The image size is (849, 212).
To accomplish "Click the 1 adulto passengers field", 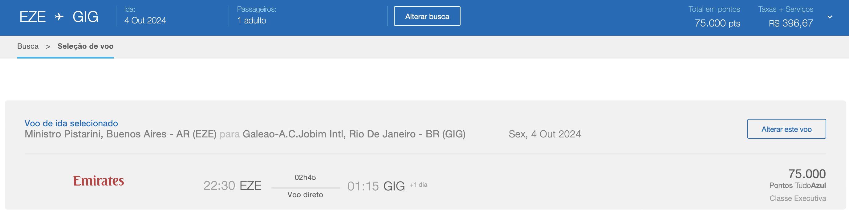I will pyautogui.click(x=252, y=20).
